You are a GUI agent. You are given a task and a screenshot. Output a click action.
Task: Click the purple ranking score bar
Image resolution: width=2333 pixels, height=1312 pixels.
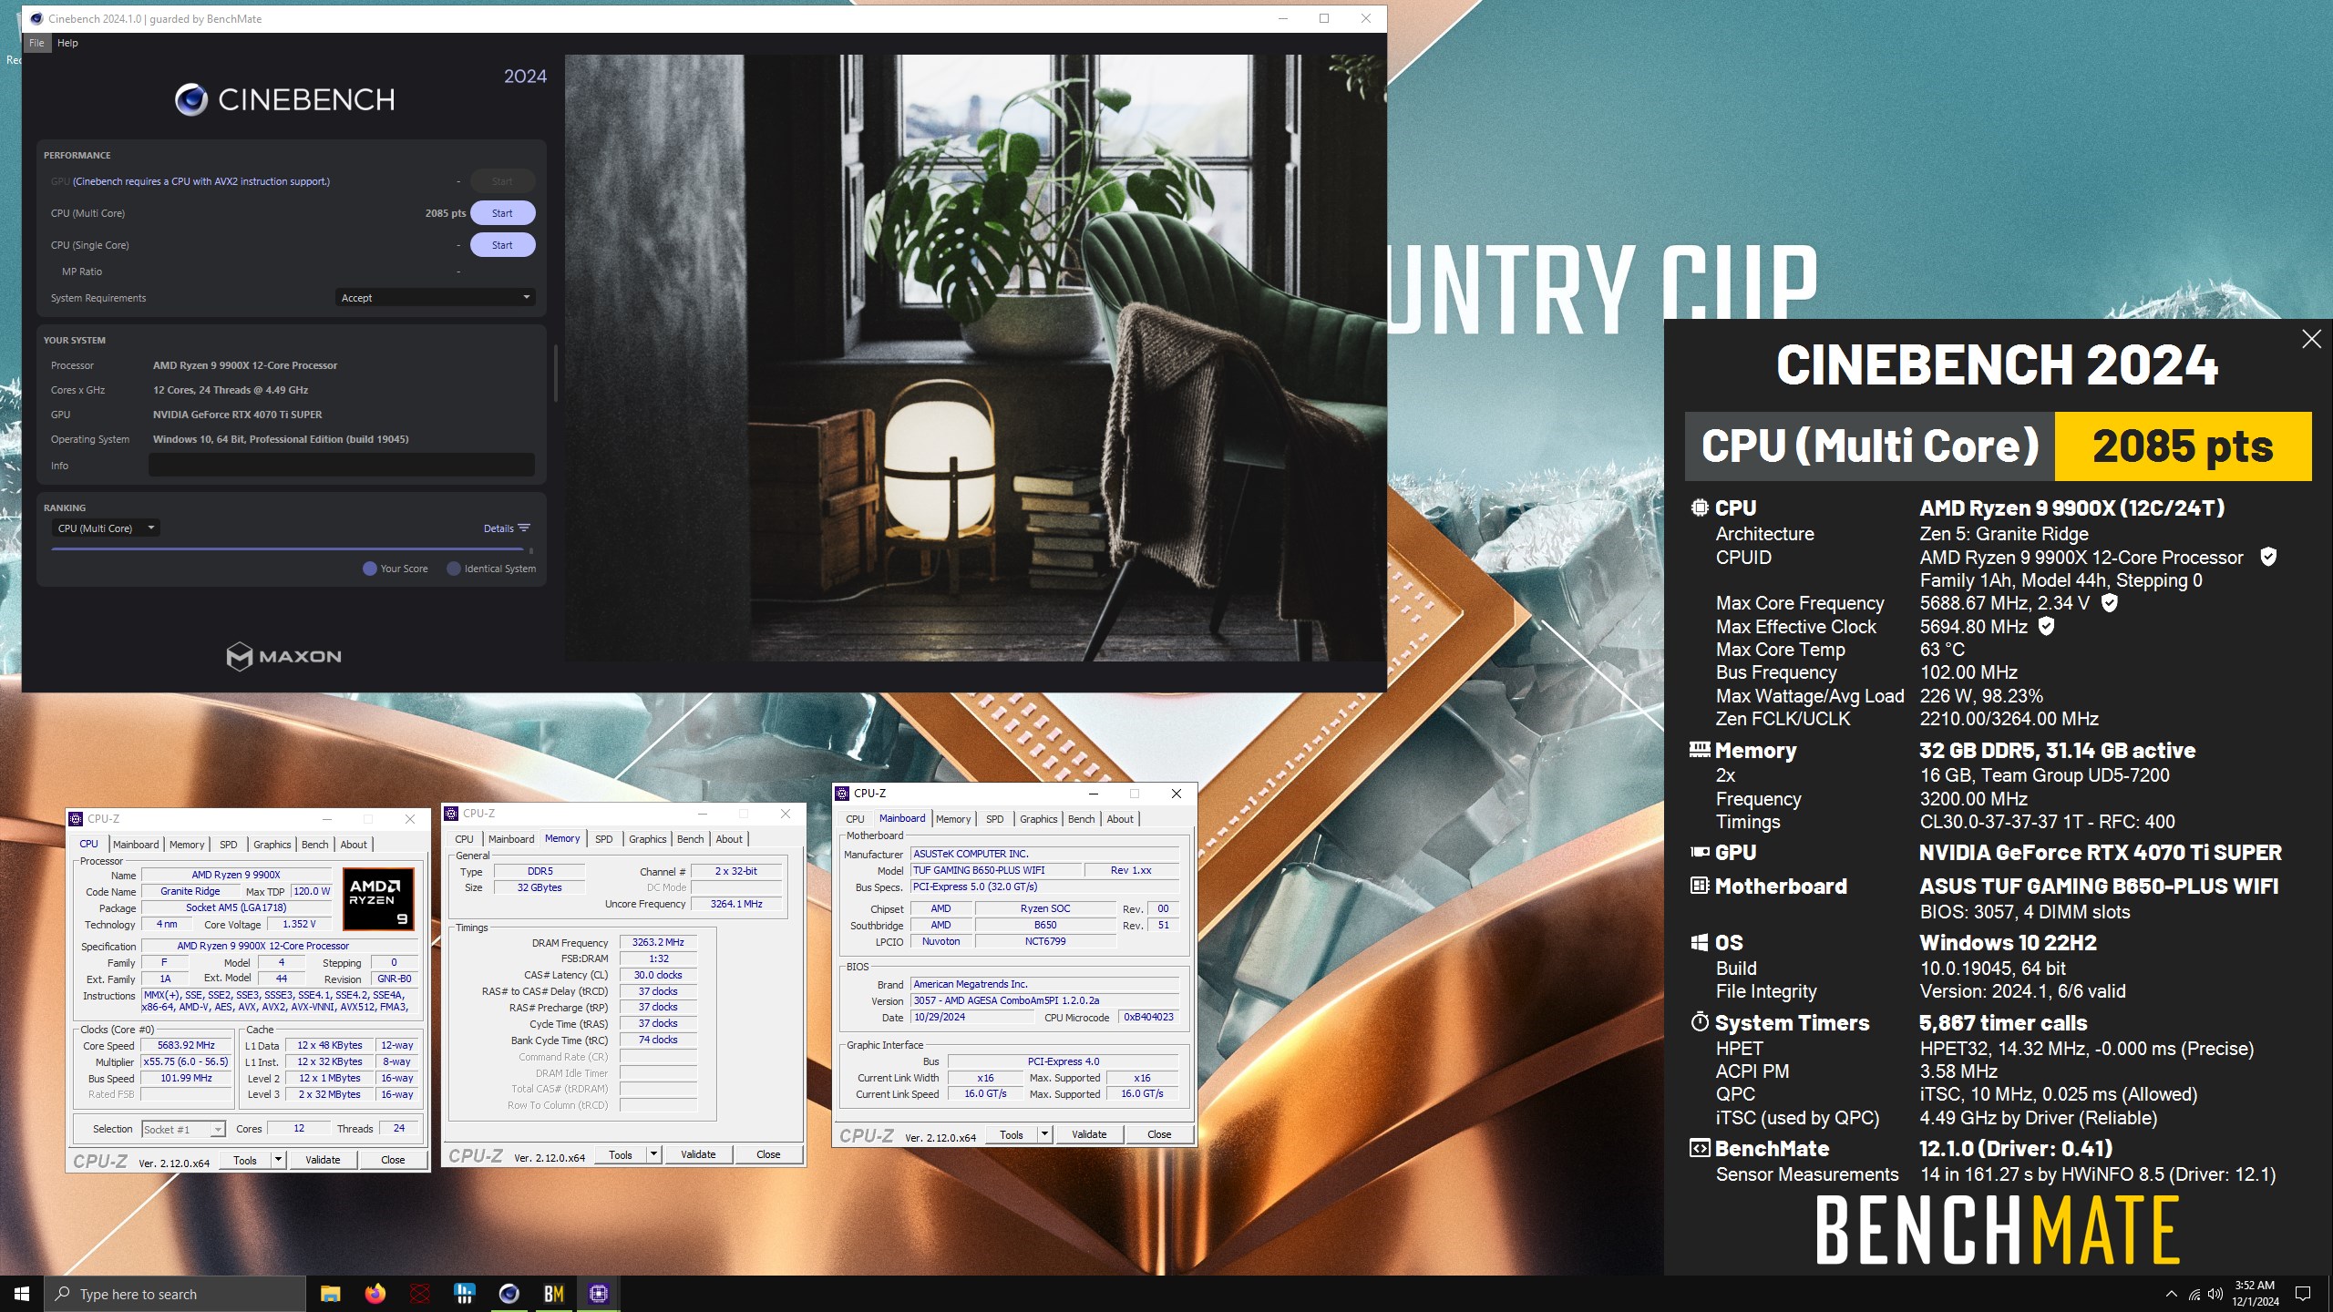pos(288,549)
